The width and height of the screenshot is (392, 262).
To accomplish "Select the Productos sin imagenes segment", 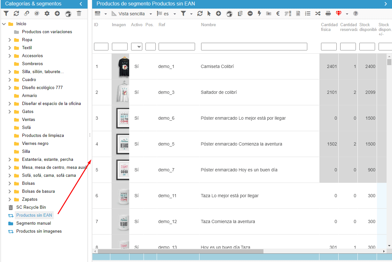I will [39, 231].
